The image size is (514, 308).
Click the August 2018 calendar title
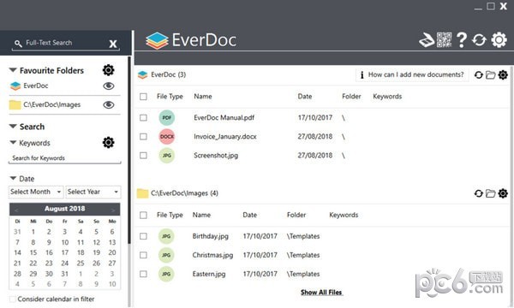(64, 209)
